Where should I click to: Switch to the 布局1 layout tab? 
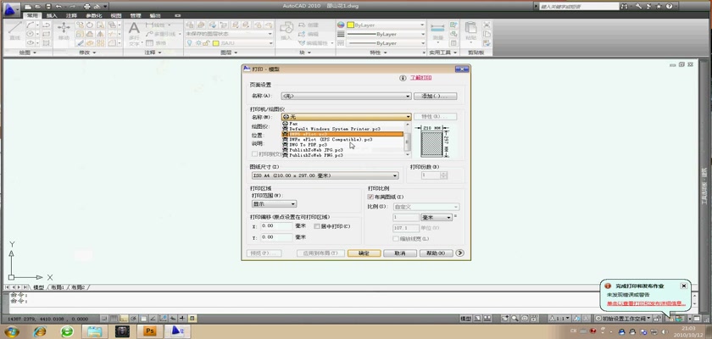tap(58, 287)
